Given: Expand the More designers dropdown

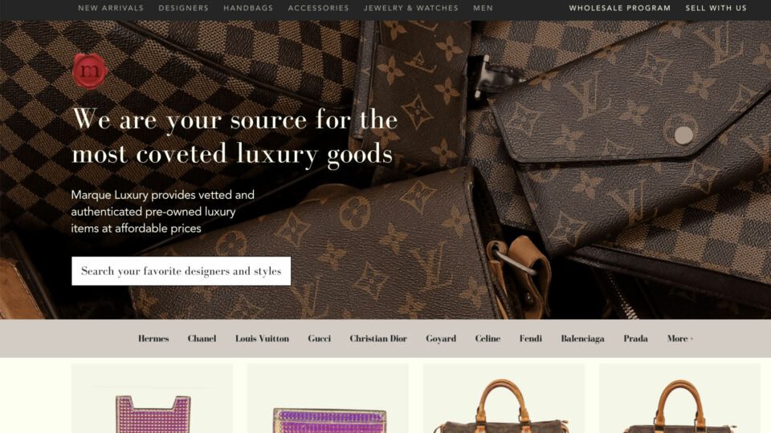Looking at the screenshot, I should [x=680, y=338].
